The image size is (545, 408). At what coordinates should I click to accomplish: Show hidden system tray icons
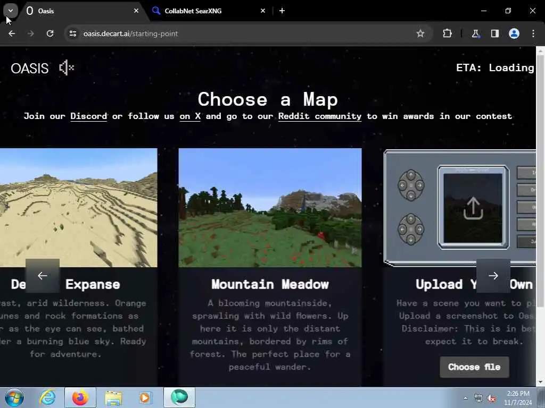pos(465,398)
